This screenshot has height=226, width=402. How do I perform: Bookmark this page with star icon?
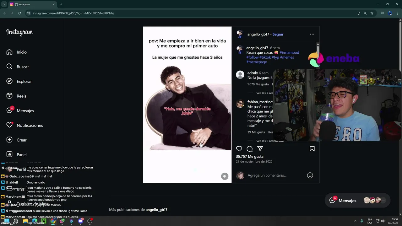click(372, 13)
